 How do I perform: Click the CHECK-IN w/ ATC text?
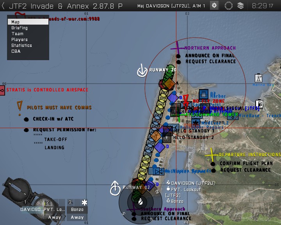point(53,119)
